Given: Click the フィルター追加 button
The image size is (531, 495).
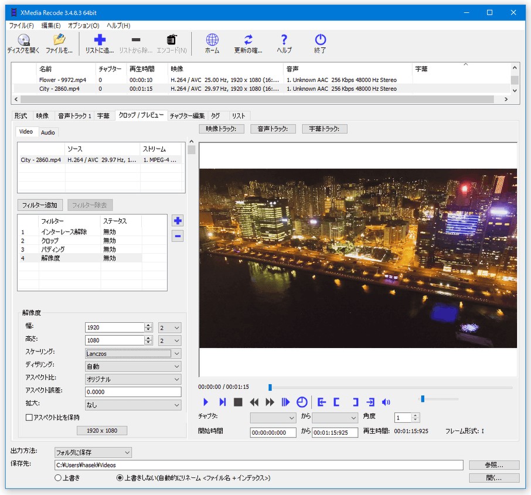Looking at the screenshot, I should [40, 205].
